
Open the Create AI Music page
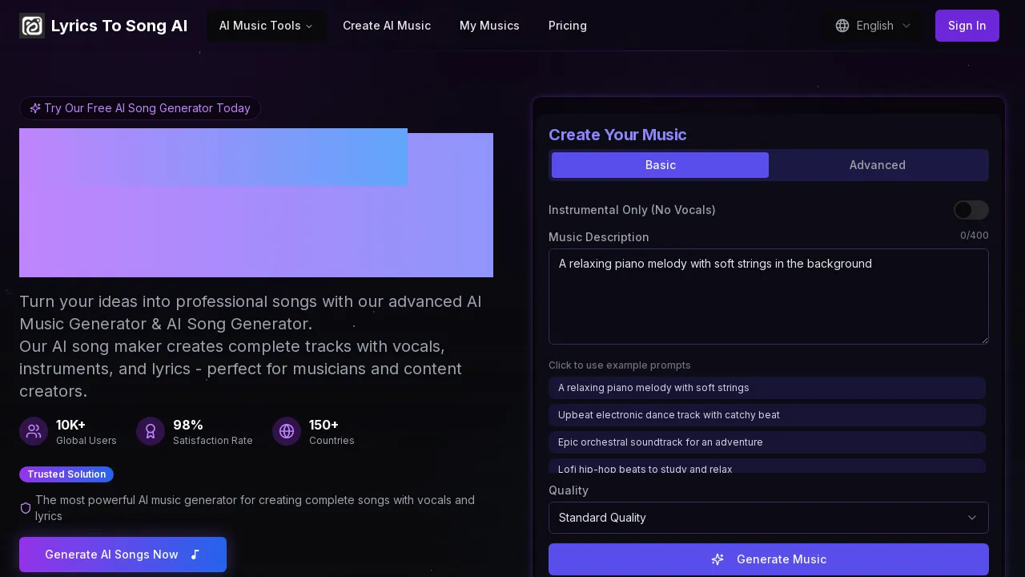click(x=387, y=26)
